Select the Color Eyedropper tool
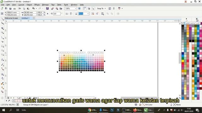The width and height of the screenshot is (202, 113). tap(2, 83)
